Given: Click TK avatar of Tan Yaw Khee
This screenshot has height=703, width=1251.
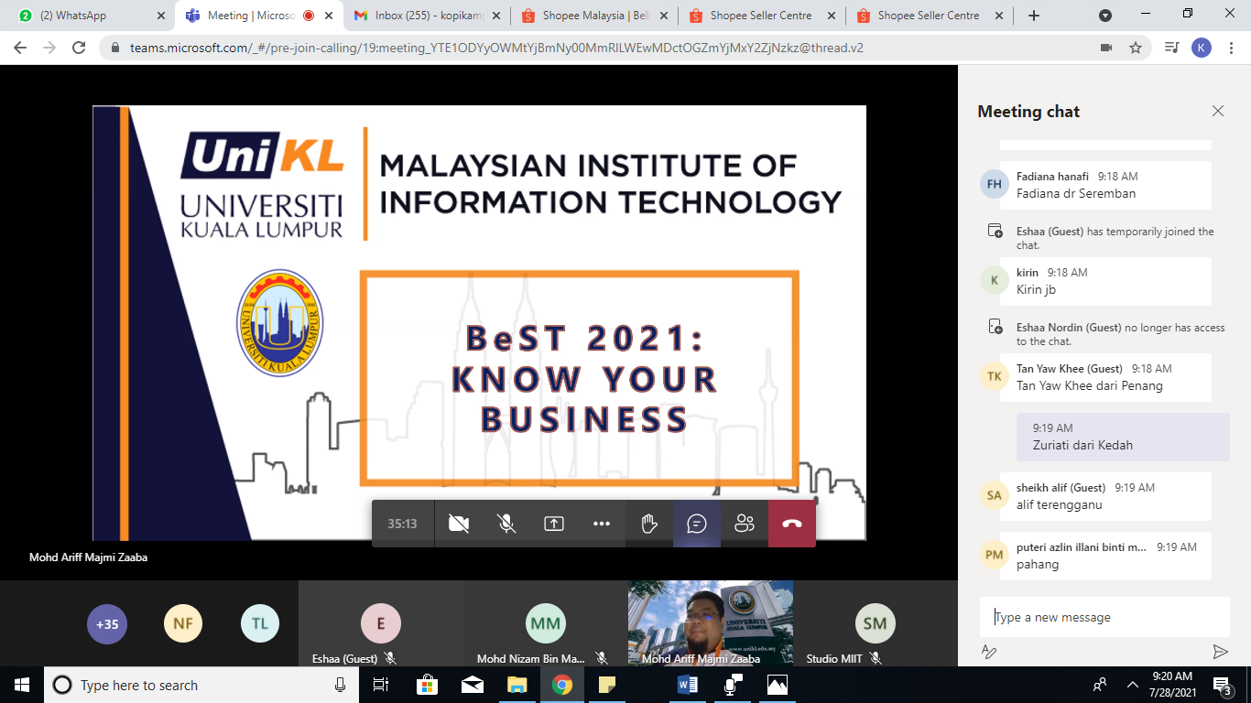Looking at the screenshot, I should (995, 376).
